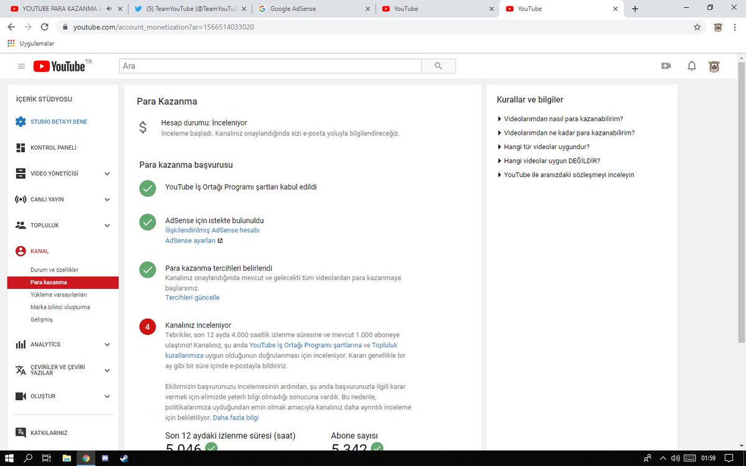
Task: Open the Windows Start menu
Action: click(x=9, y=458)
